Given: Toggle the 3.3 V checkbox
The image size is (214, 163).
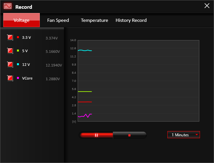Looking at the screenshot, I should (x=10, y=37).
